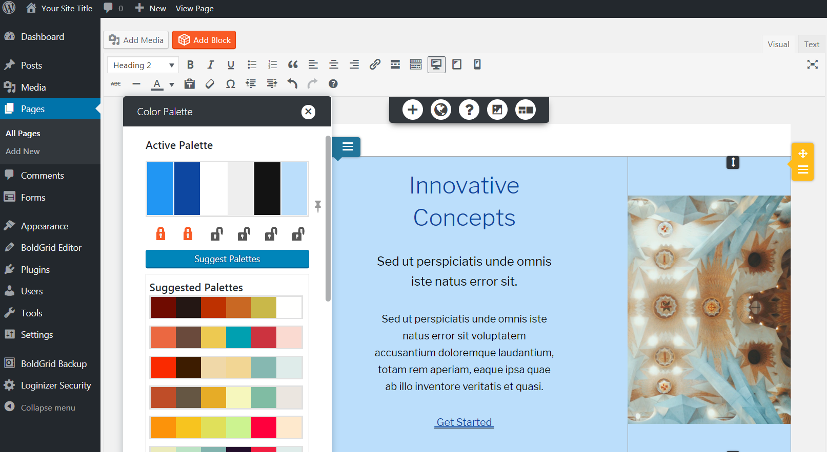The width and height of the screenshot is (827, 452).
Task: Click the Add Media button
Action: [136, 40]
